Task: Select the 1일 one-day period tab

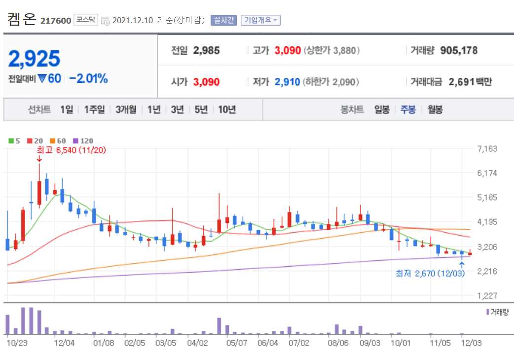Action: [66, 110]
